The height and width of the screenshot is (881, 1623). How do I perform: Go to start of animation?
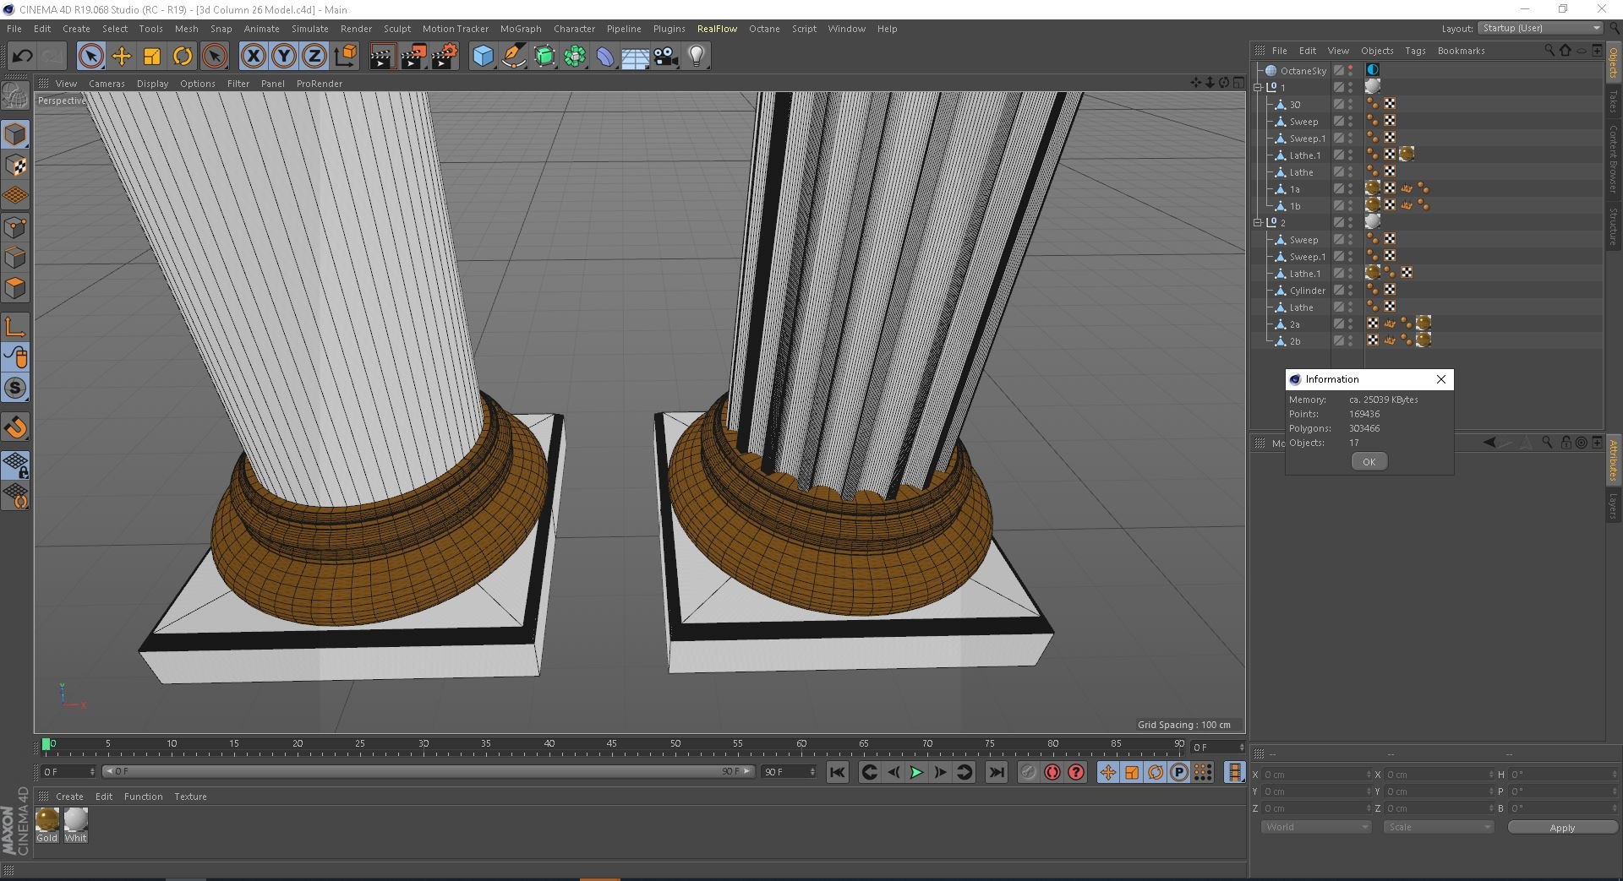(838, 772)
